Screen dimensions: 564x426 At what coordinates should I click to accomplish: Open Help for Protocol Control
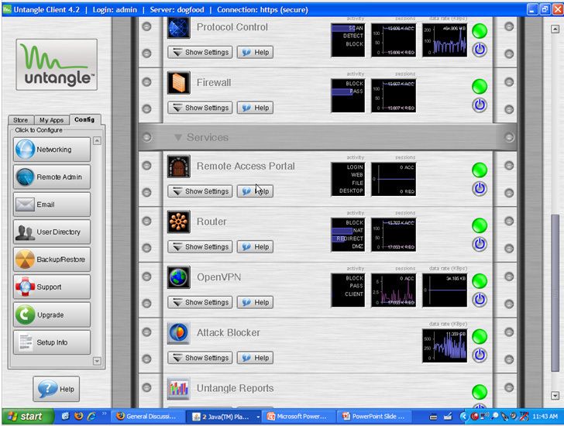click(255, 52)
